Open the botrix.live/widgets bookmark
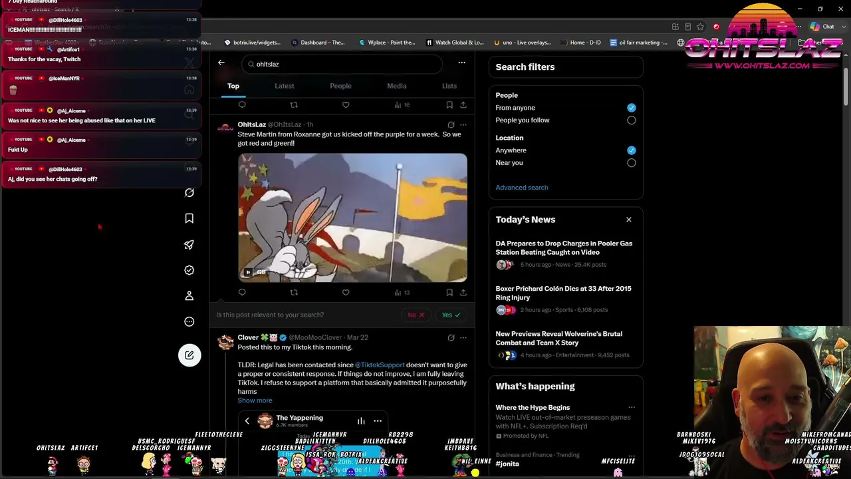The height and width of the screenshot is (479, 851). [x=252, y=43]
